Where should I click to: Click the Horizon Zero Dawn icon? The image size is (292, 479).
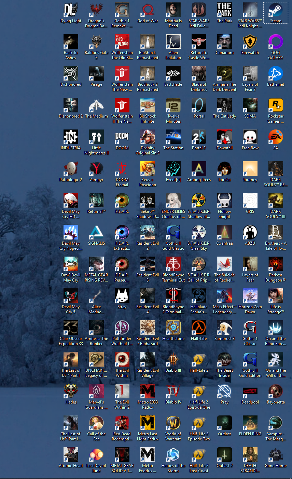(x=250, y=296)
